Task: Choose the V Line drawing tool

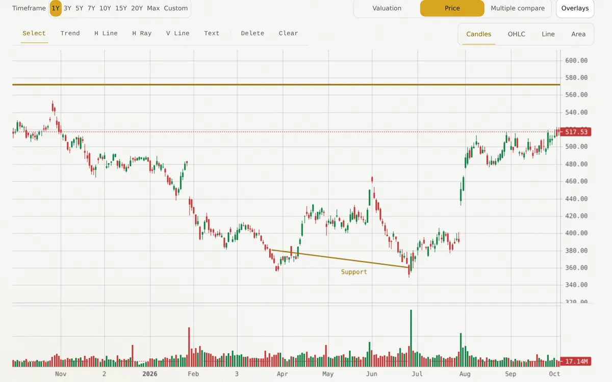Action: (x=177, y=33)
